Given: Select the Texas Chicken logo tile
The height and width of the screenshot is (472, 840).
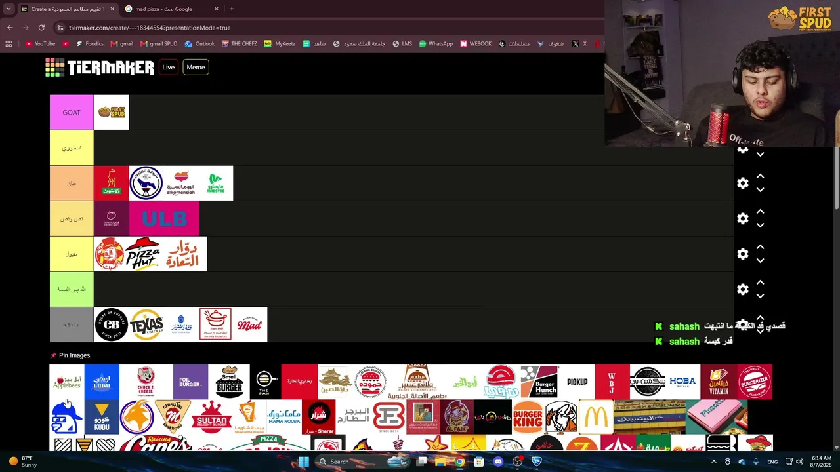Looking at the screenshot, I should point(146,324).
